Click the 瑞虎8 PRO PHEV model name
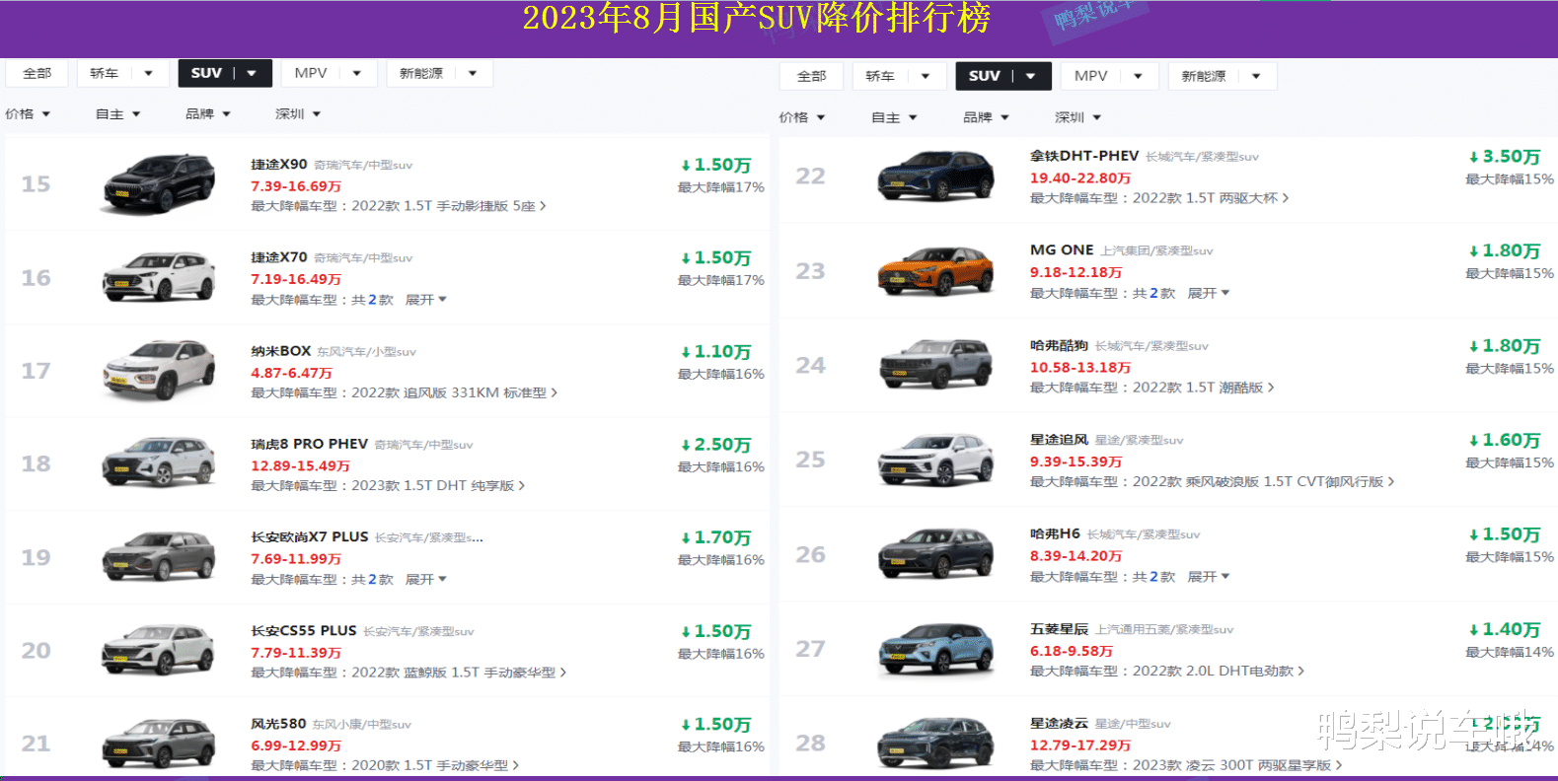 click(x=309, y=444)
